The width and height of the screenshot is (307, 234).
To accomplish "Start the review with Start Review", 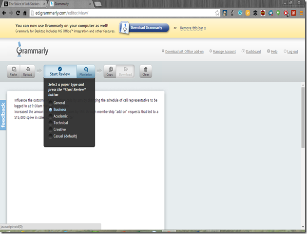I will click(60, 72).
